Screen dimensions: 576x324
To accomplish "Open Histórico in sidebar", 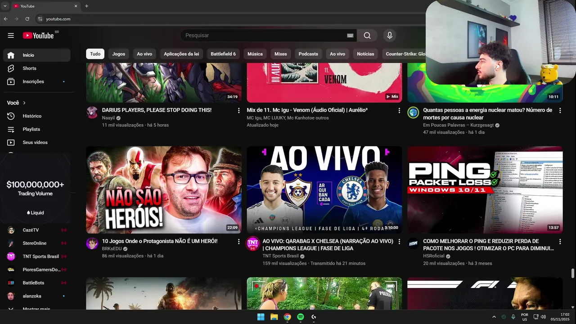I will pyautogui.click(x=37, y=116).
